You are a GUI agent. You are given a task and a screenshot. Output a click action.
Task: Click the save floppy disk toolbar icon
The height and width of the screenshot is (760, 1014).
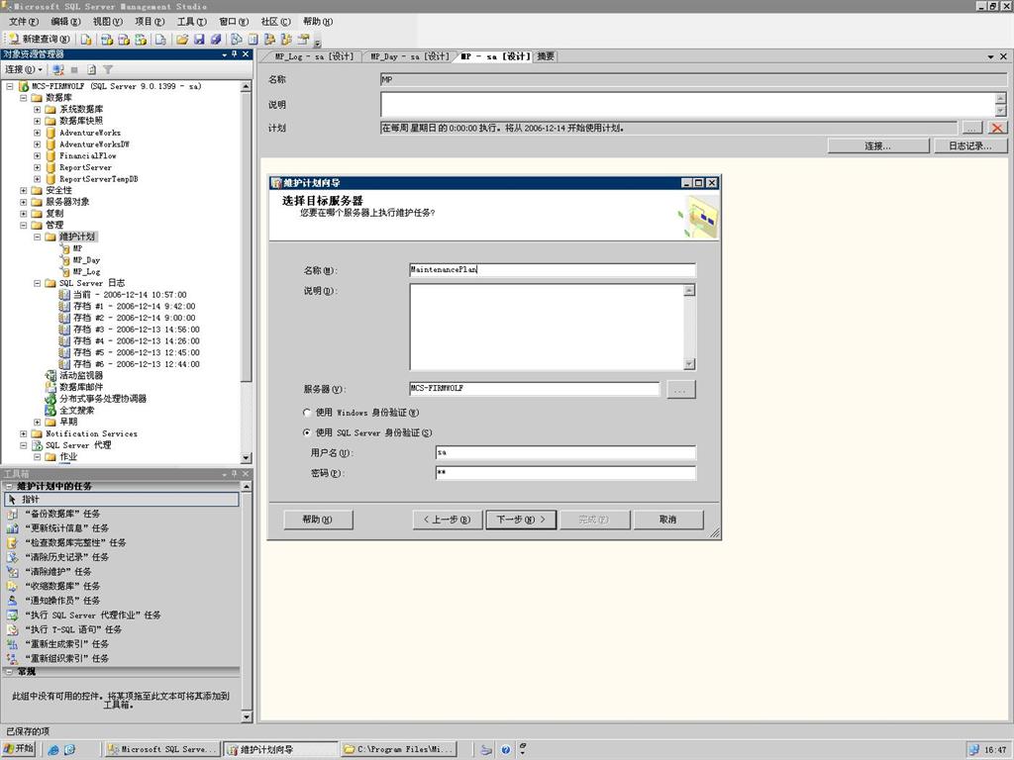coord(199,40)
